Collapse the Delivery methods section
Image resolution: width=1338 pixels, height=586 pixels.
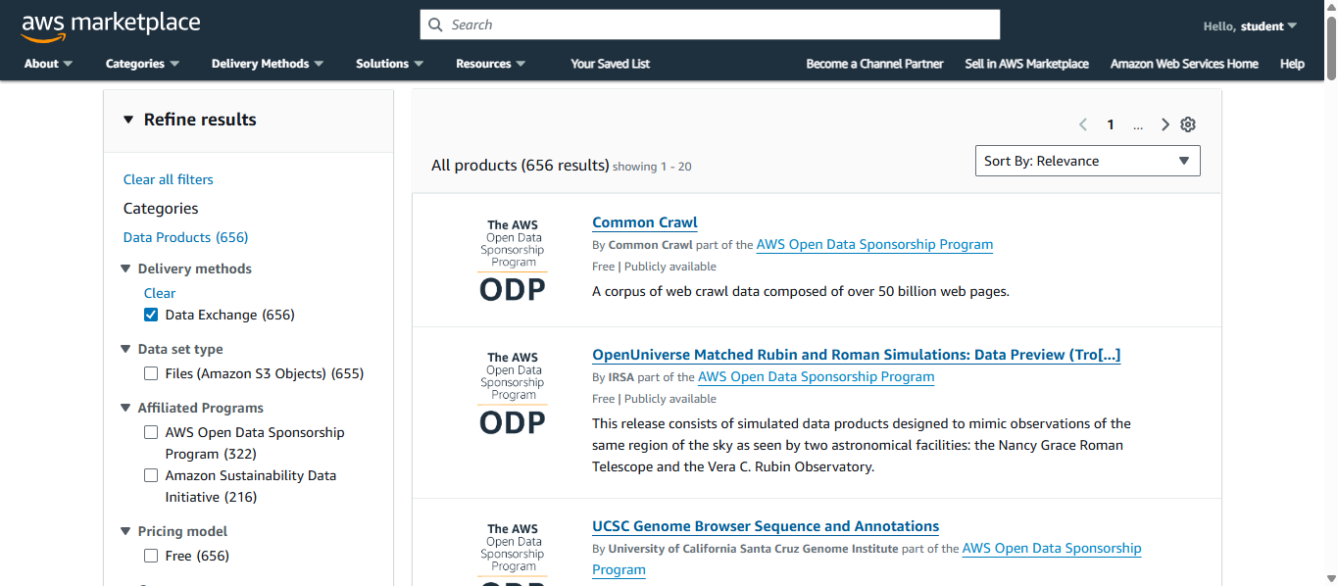[125, 269]
